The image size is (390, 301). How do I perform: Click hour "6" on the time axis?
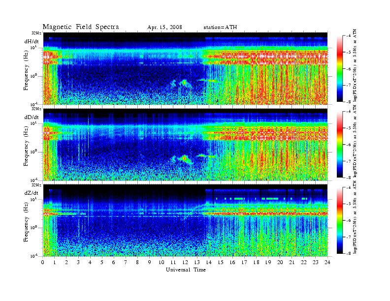click(114, 262)
